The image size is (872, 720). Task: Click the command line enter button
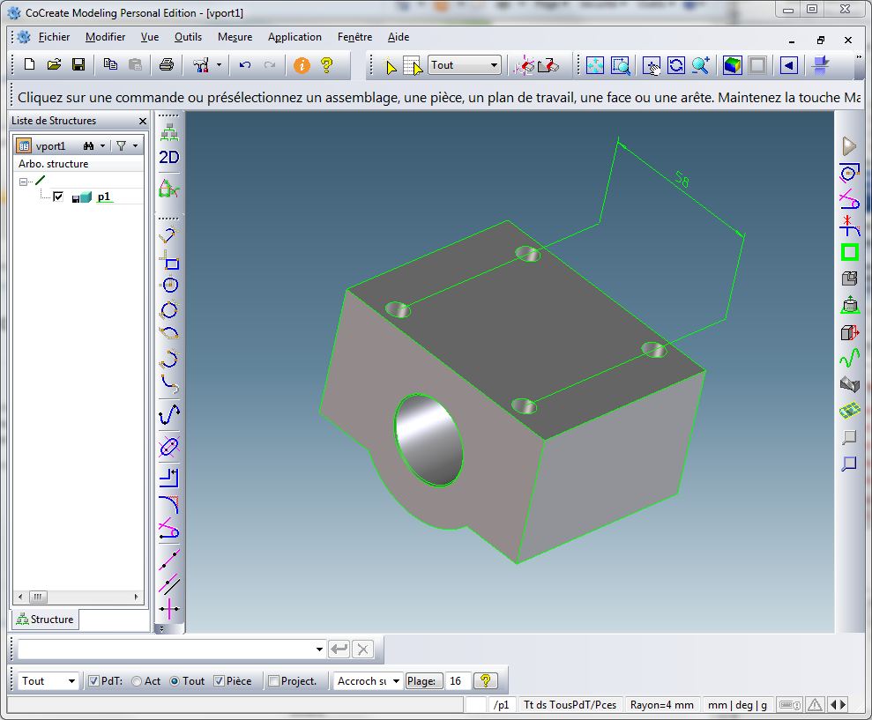[339, 649]
